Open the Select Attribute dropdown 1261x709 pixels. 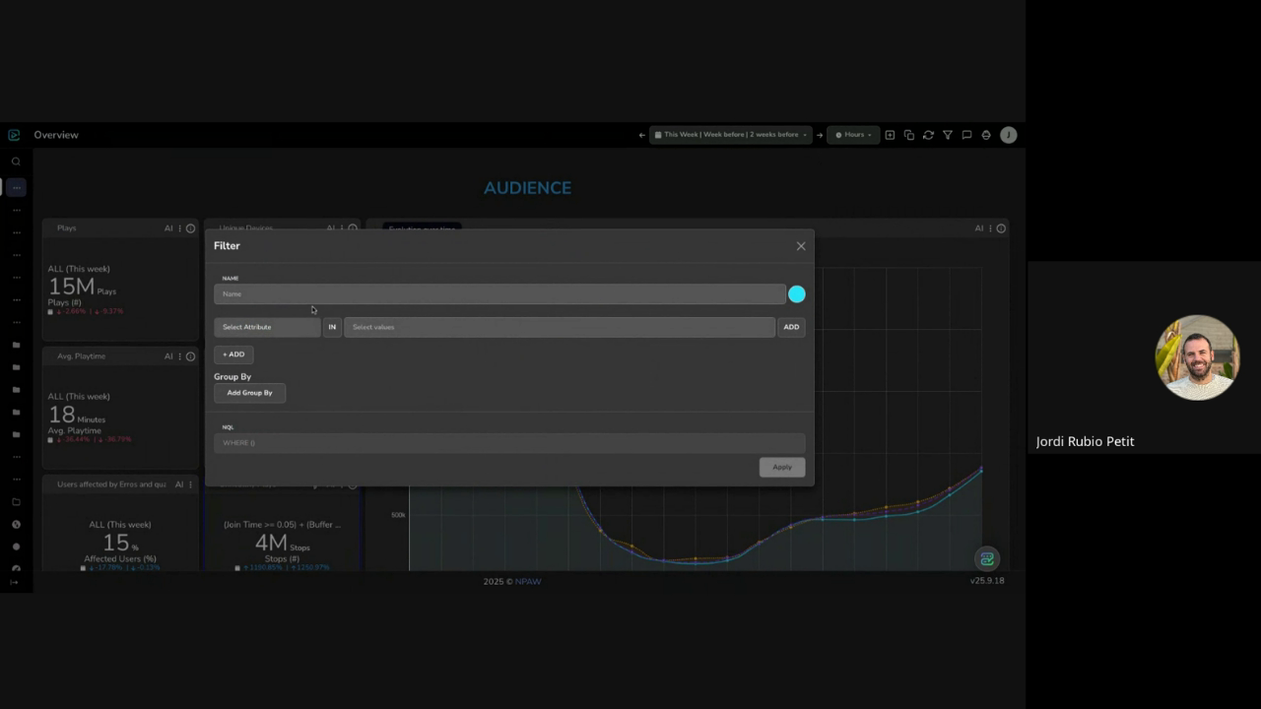click(267, 327)
